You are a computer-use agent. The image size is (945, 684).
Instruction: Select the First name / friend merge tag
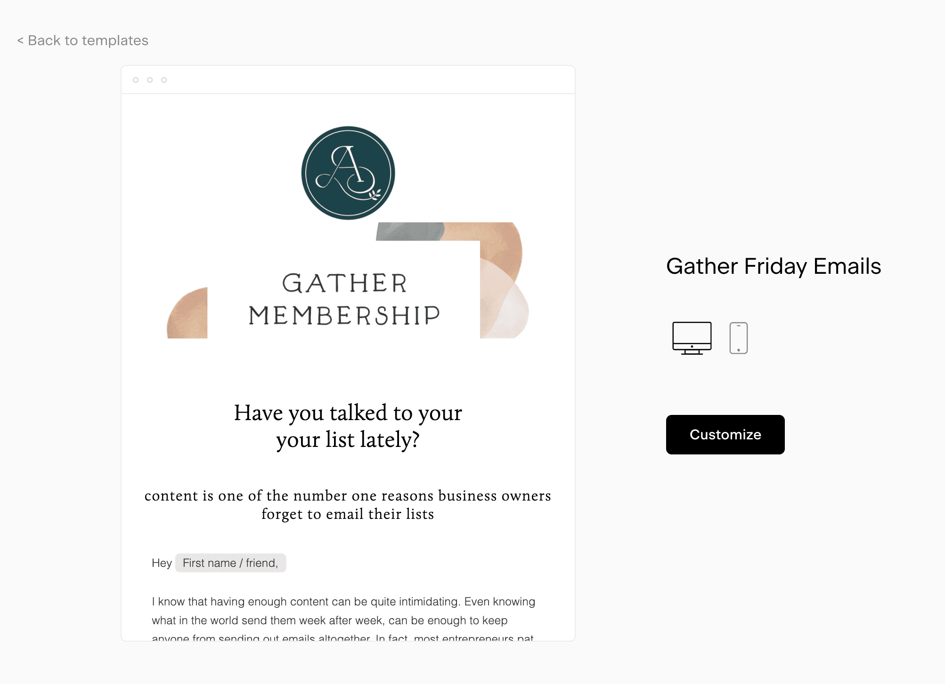(230, 563)
